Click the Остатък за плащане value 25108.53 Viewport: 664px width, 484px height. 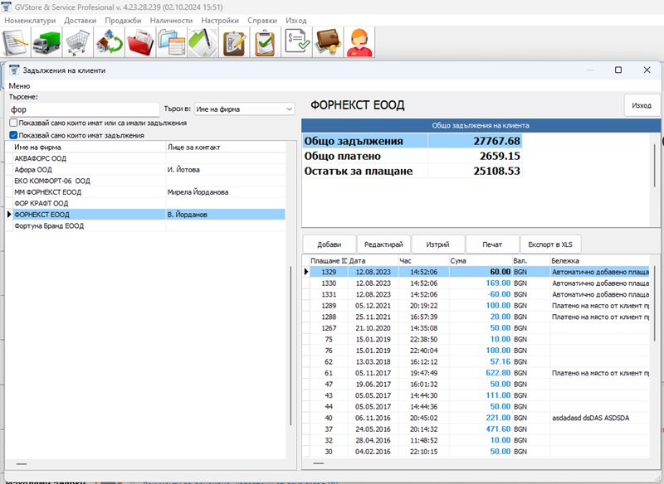475,172
